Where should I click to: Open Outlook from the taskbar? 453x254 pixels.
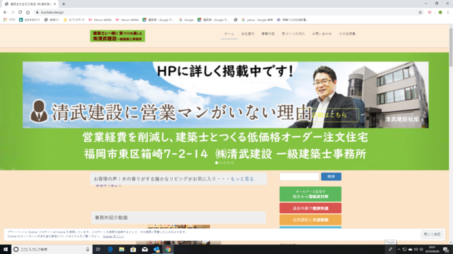point(157,249)
